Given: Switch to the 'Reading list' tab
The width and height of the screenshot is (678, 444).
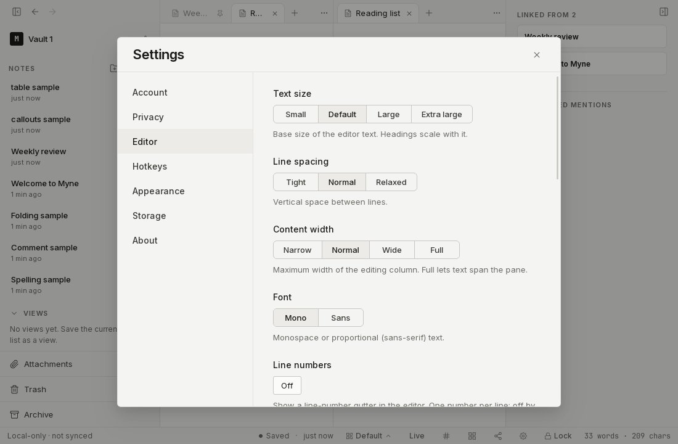Looking at the screenshot, I should (x=377, y=14).
